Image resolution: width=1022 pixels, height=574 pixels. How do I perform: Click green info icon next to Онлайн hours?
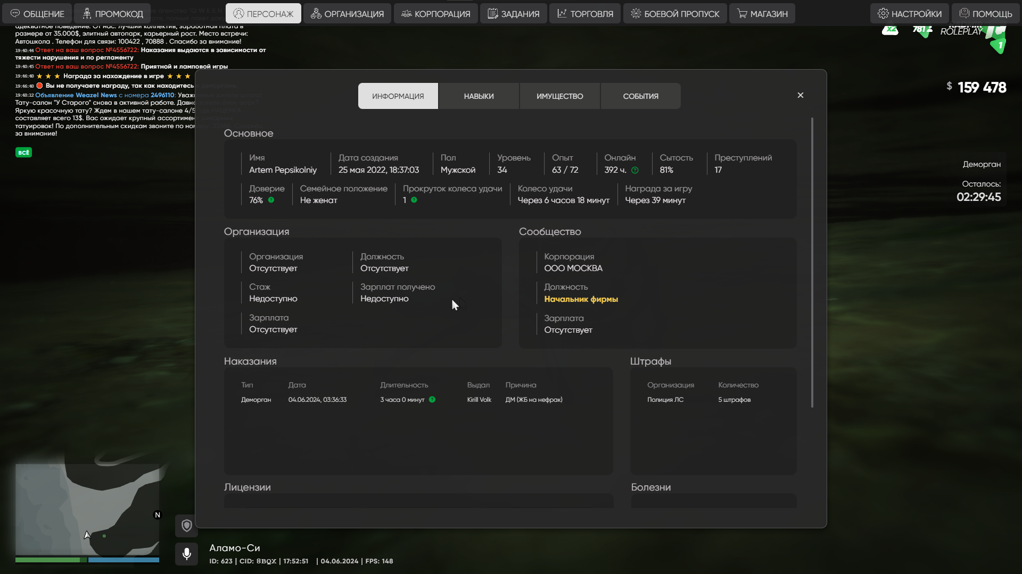click(x=634, y=170)
